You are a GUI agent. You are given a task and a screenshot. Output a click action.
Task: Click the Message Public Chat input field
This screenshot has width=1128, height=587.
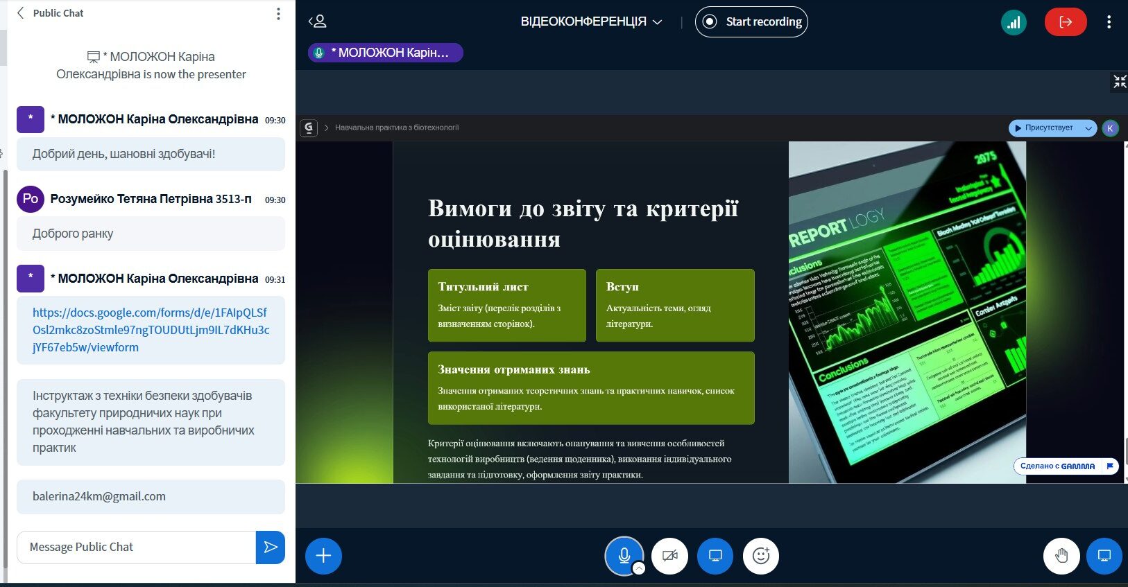(x=136, y=547)
